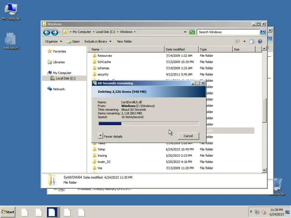Sort by the Type column header

(215, 49)
